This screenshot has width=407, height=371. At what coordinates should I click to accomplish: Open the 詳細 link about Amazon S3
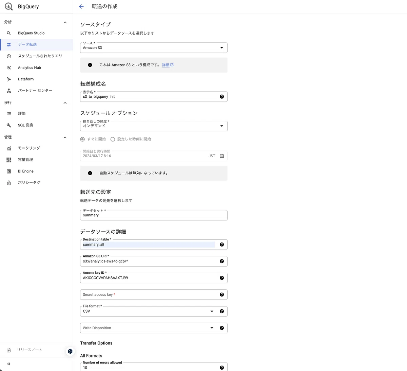(x=168, y=65)
